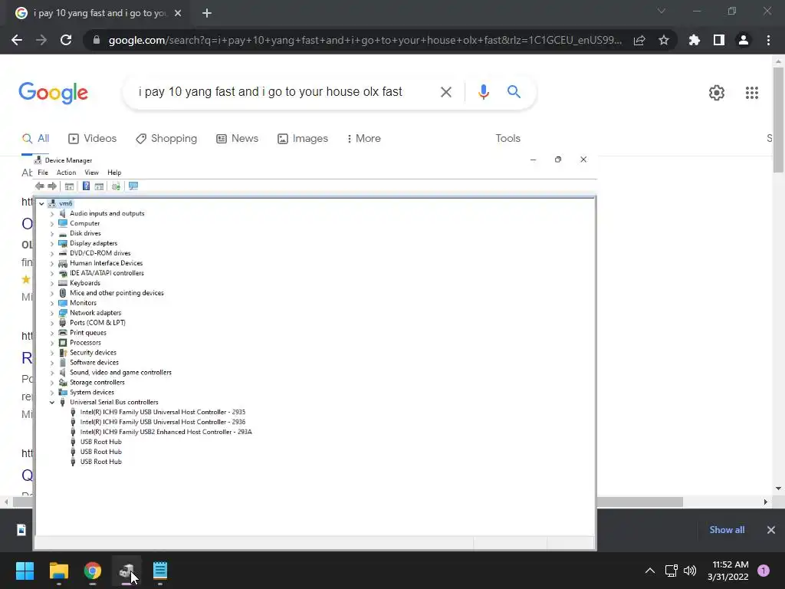Expand Human Interface Devices
Image resolution: width=785 pixels, height=589 pixels.
point(52,264)
